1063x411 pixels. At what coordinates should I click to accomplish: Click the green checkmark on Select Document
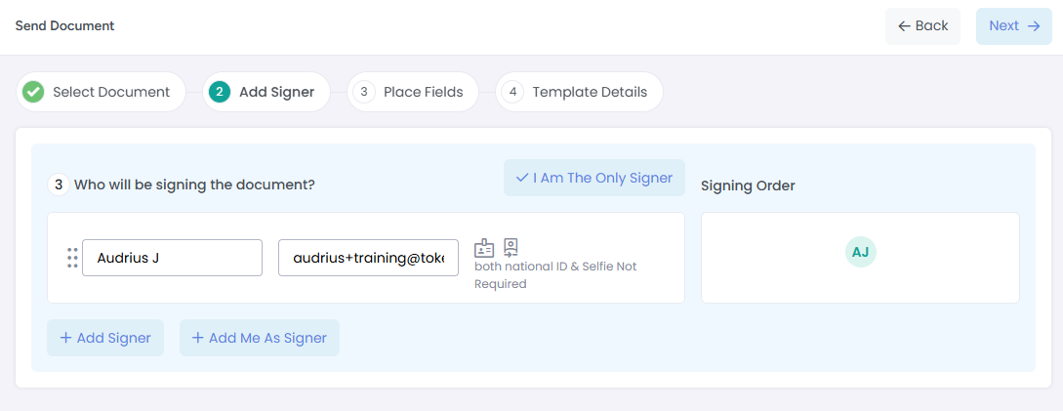[x=33, y=92]
